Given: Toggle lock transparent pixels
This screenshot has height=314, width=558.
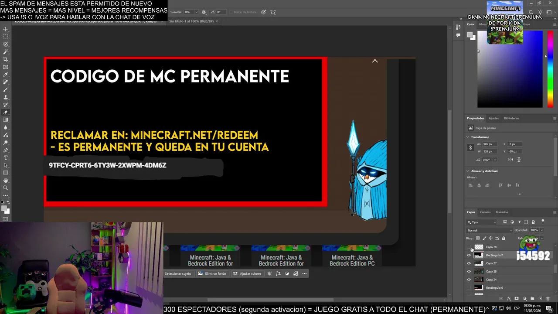Looking at the screenshot, I should (x=478, y=238).
